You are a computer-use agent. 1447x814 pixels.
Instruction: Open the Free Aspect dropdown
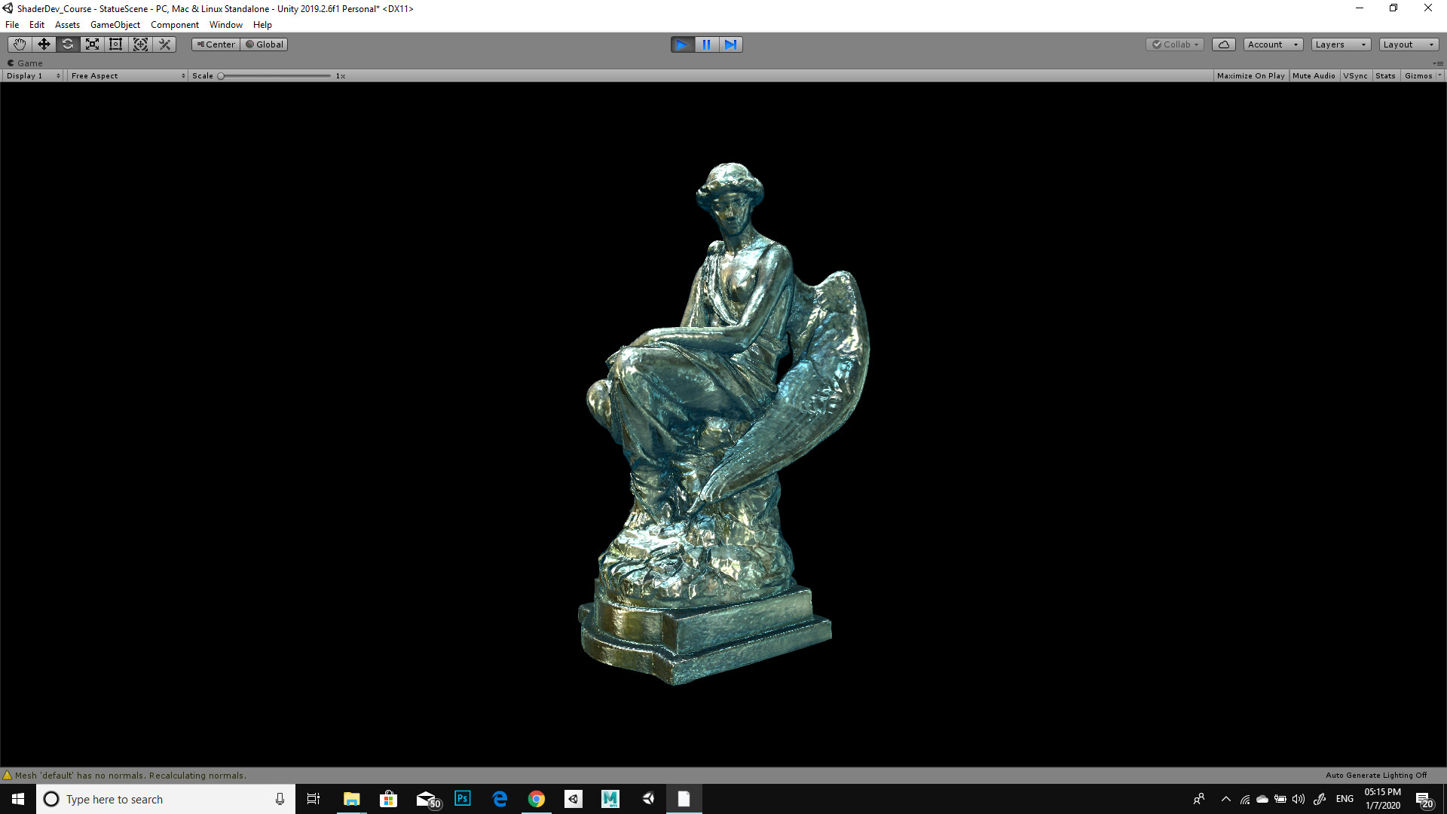[x=127, y=75]
